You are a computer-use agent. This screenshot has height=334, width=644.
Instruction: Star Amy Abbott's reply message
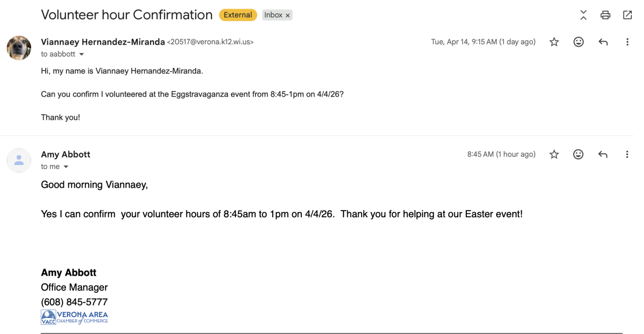(x=554, y=154)
